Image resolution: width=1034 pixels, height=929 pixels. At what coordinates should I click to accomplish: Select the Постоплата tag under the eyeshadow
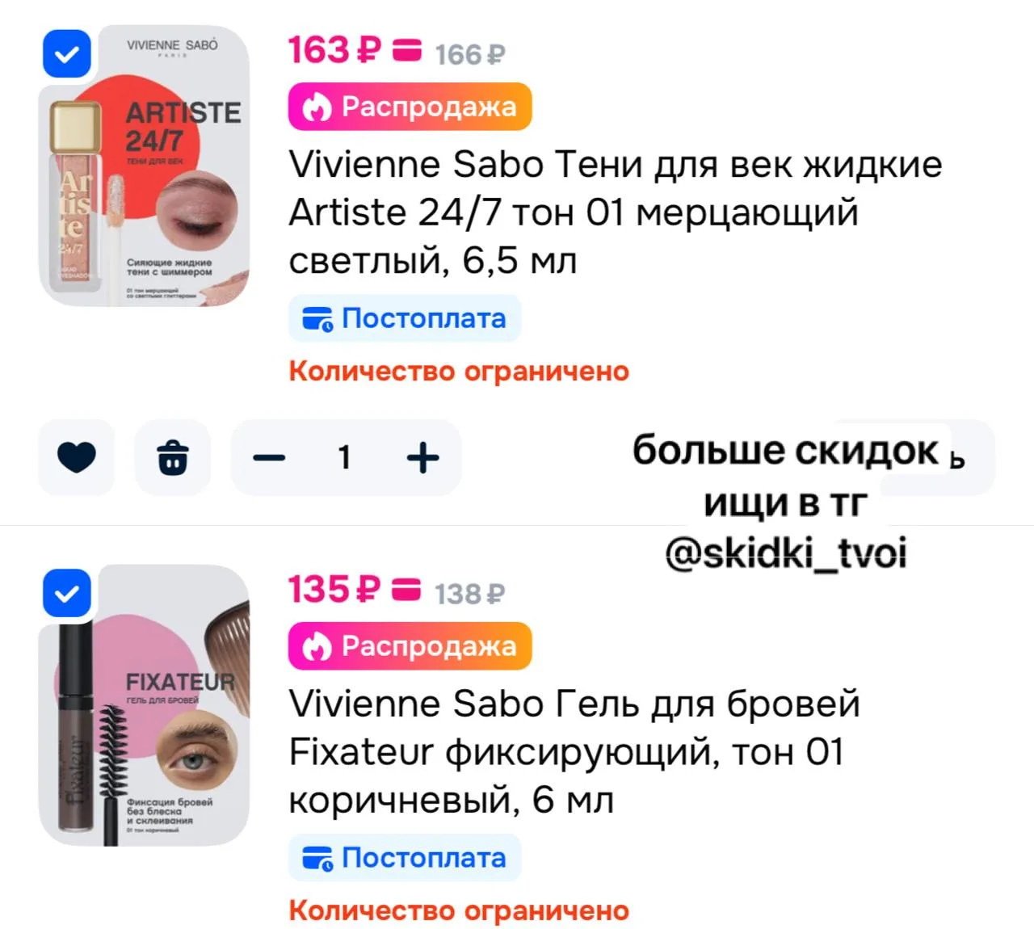coord(405,318)
